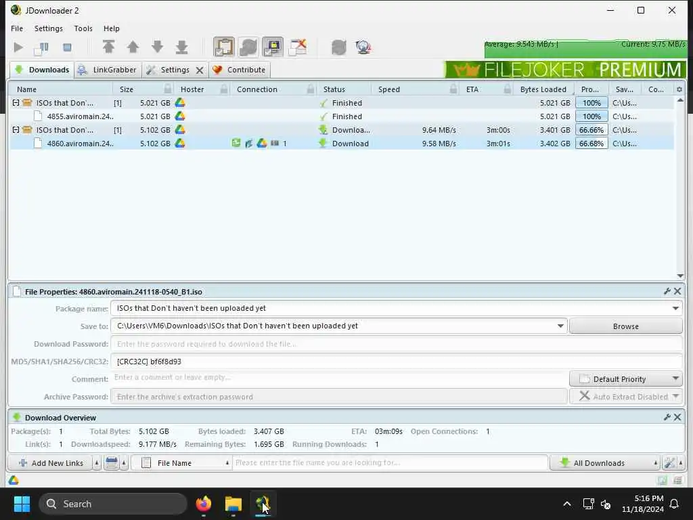Start all downloads with play button
693x520 pixels.
[18, 47]
